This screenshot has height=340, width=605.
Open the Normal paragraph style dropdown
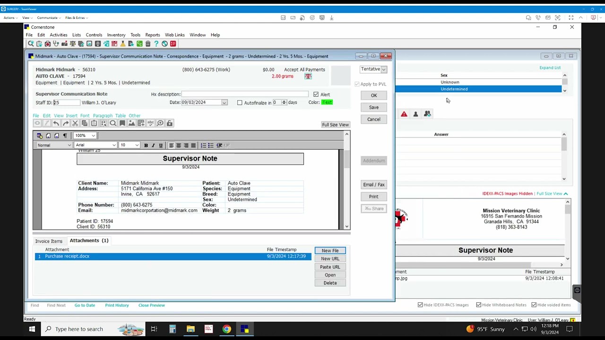[x=69, y=145]
